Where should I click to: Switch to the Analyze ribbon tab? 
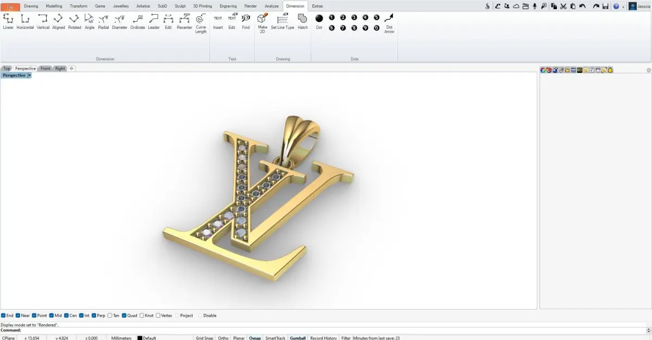[271, 6]
